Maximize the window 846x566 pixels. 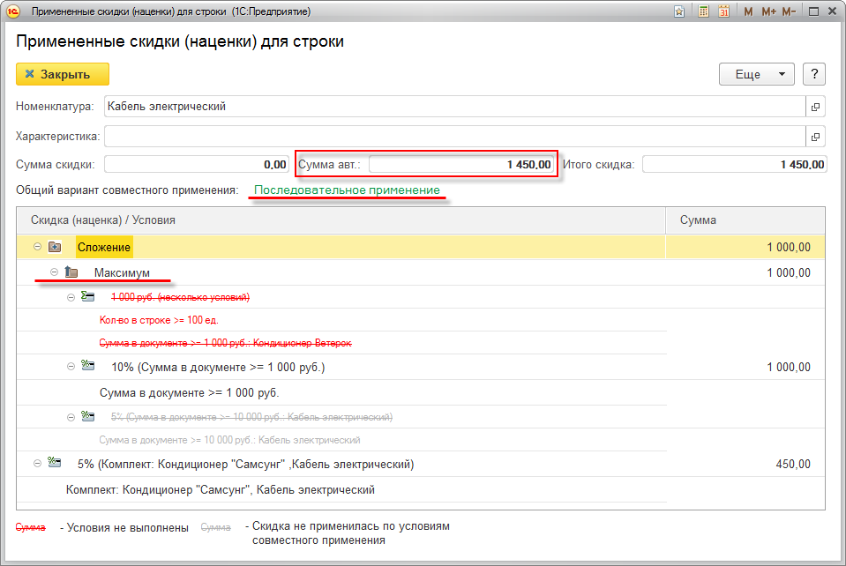pyautogui.click(x=813, y=11)
